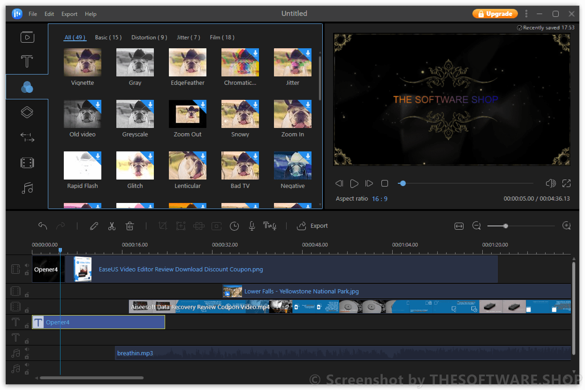
Task: Start a voiceover recording with the microphone icon
Action: pyautogui.click(x=251, y=226)
